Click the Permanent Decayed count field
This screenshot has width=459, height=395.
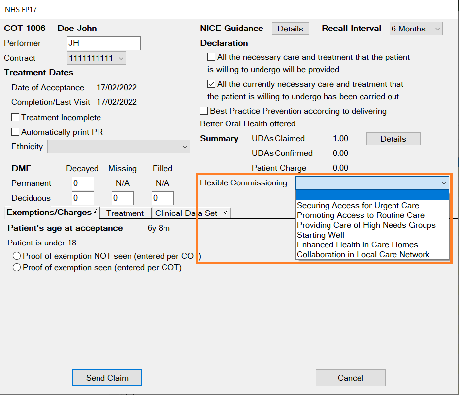(83, 183)
